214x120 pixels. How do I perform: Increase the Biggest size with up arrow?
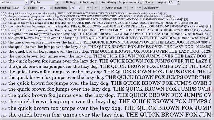click(x=51, y=7)
